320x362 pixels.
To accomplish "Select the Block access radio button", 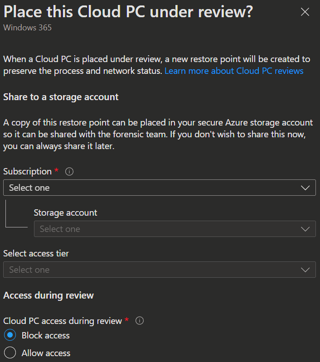I will pyautogui.click(x=9, y=336).
